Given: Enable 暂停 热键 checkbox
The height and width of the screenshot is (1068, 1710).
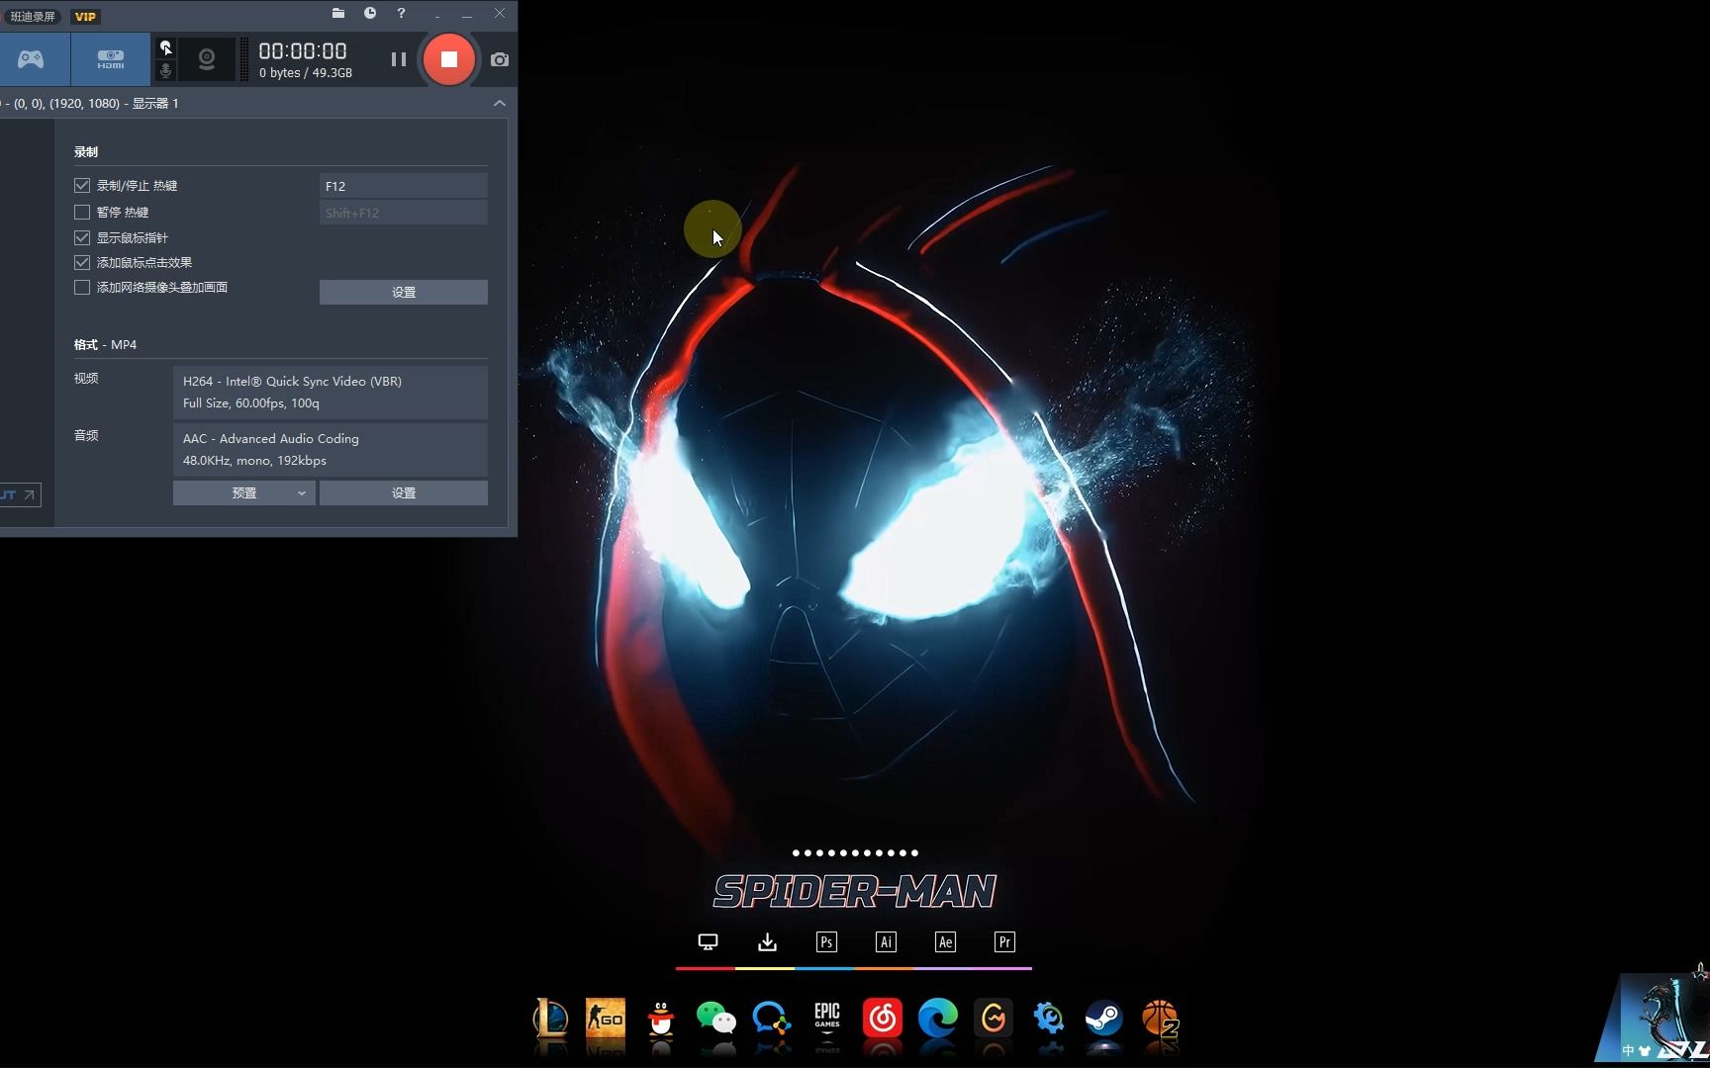Looking at the screenshot, I should [82, 212].
